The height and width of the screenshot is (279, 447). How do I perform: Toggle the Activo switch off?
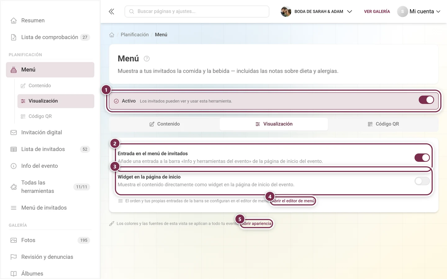[426, 100]
